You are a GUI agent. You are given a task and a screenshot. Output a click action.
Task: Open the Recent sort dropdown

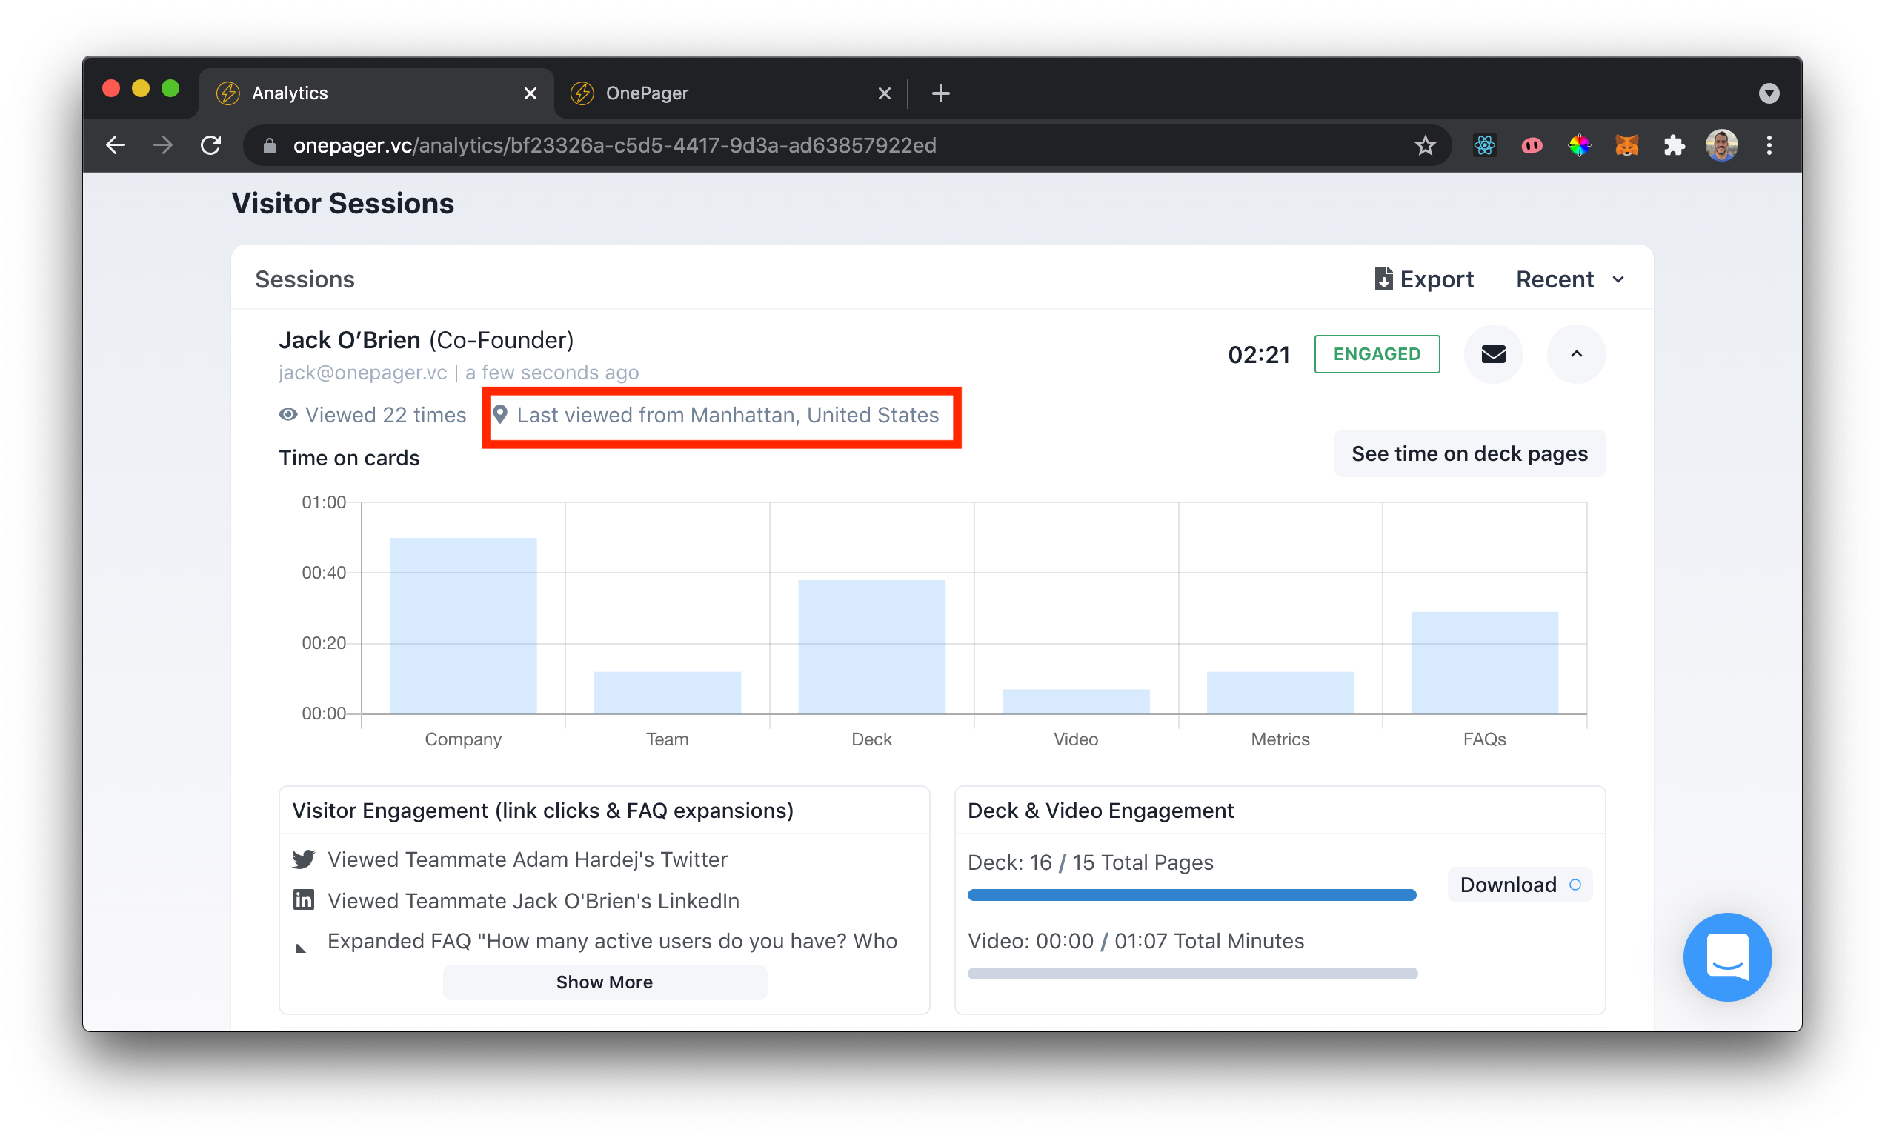click(x=1569, y=279)
